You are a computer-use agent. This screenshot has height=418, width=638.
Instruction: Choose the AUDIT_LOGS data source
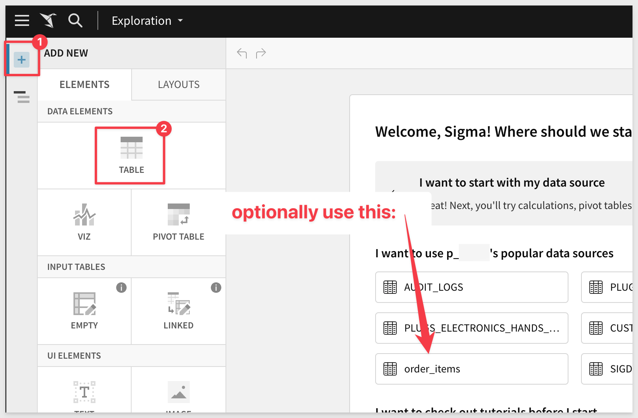[471, 287]
